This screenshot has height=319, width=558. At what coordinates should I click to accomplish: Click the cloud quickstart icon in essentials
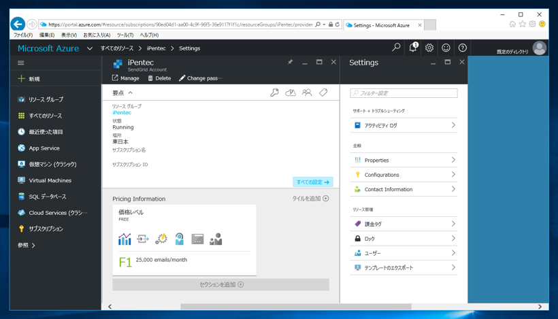click(x=291, y=93)
